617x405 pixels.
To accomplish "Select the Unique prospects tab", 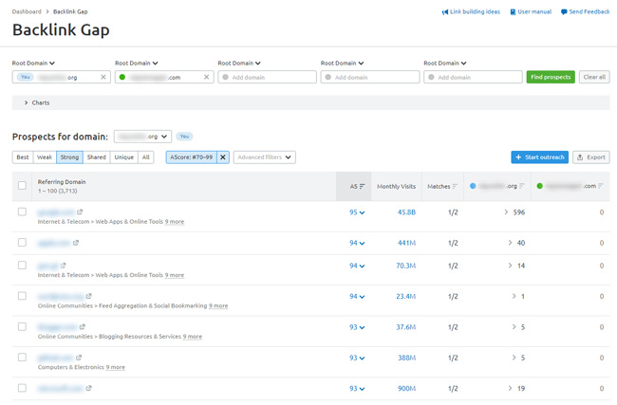I will click(x=124, y=157).
